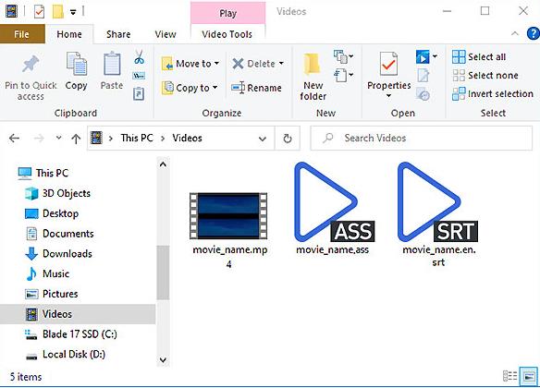
Task: Click the Search Videos field
Action: 422,139
